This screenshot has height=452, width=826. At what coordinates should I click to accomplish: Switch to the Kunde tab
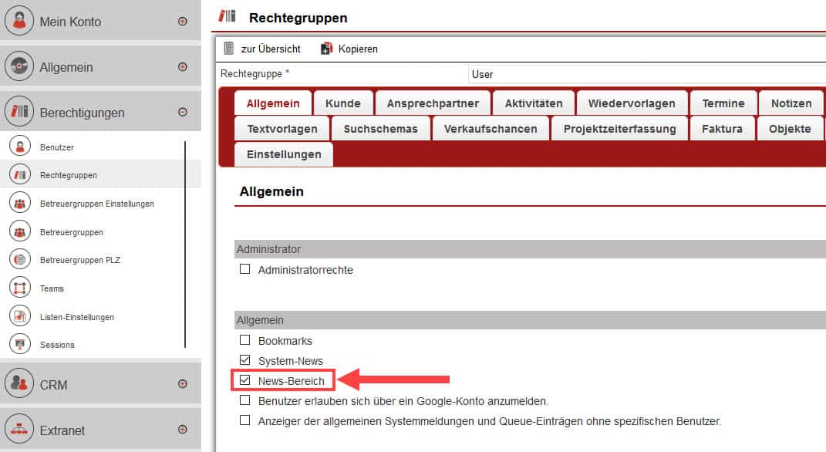[x=342, y=103]
